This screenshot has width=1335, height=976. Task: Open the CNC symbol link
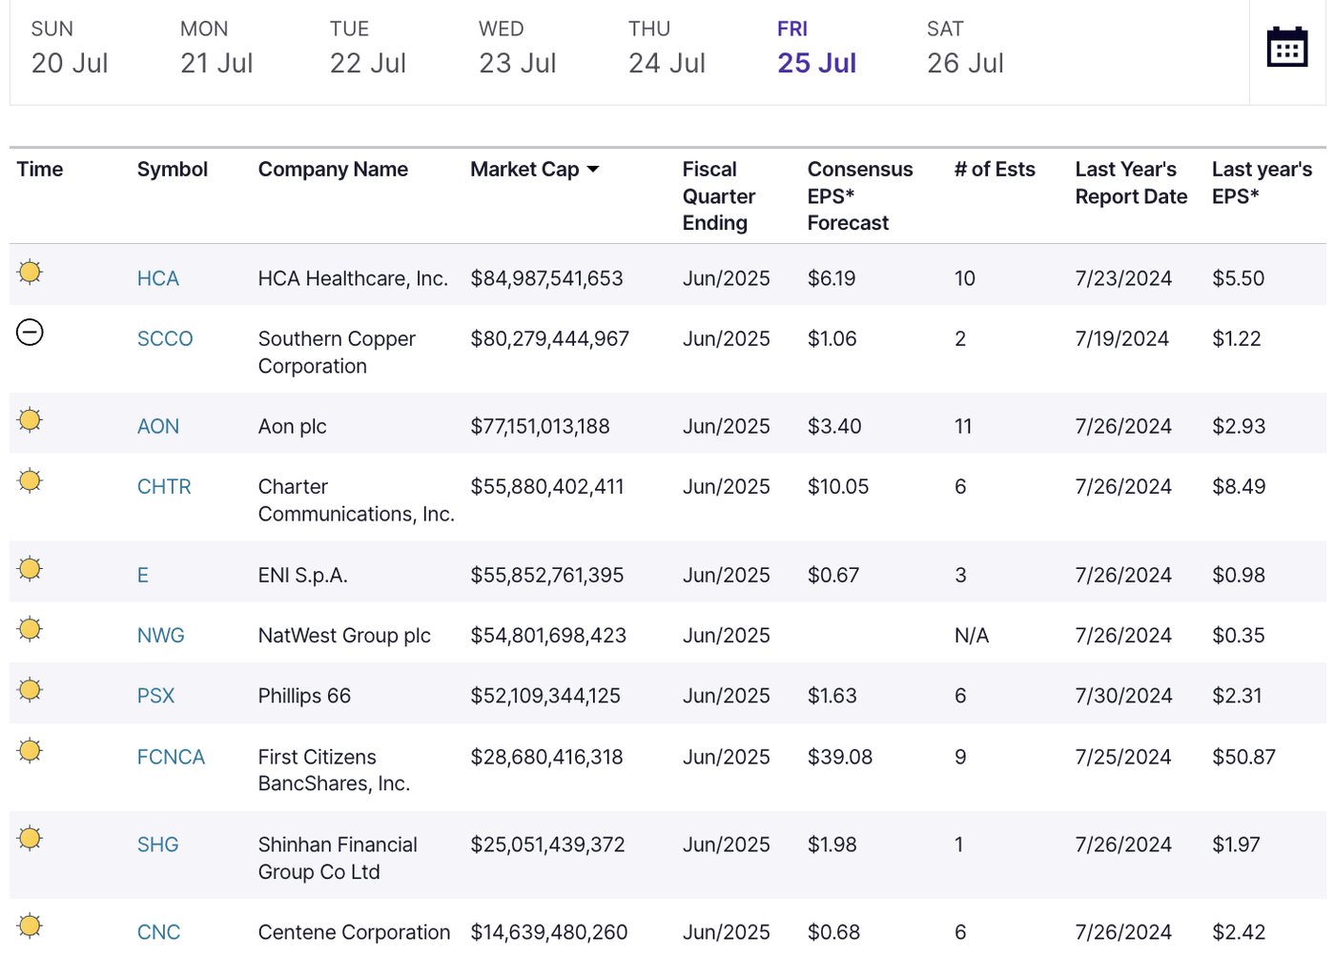coord(159,932)
